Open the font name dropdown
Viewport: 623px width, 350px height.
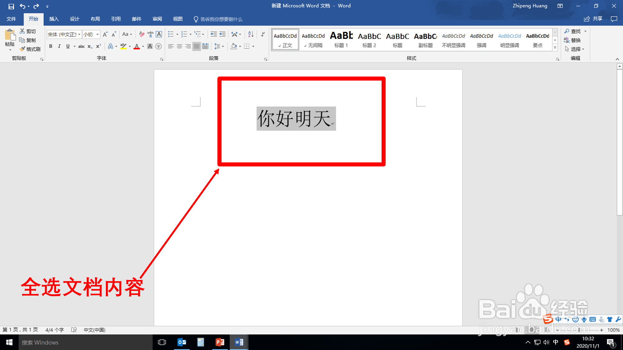coord(79,34)
